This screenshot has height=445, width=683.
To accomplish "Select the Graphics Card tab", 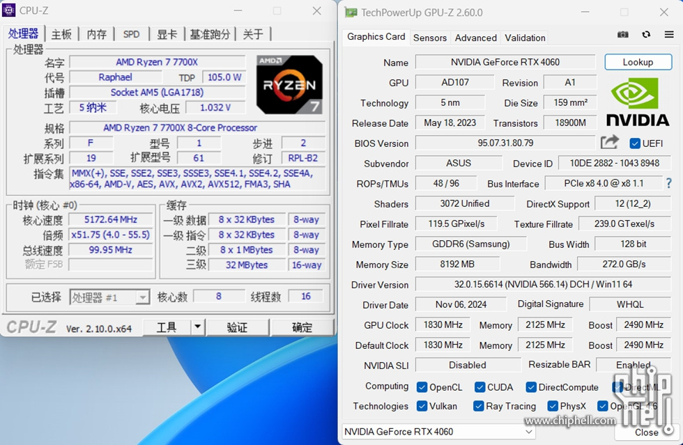I will tap(376, 37).
